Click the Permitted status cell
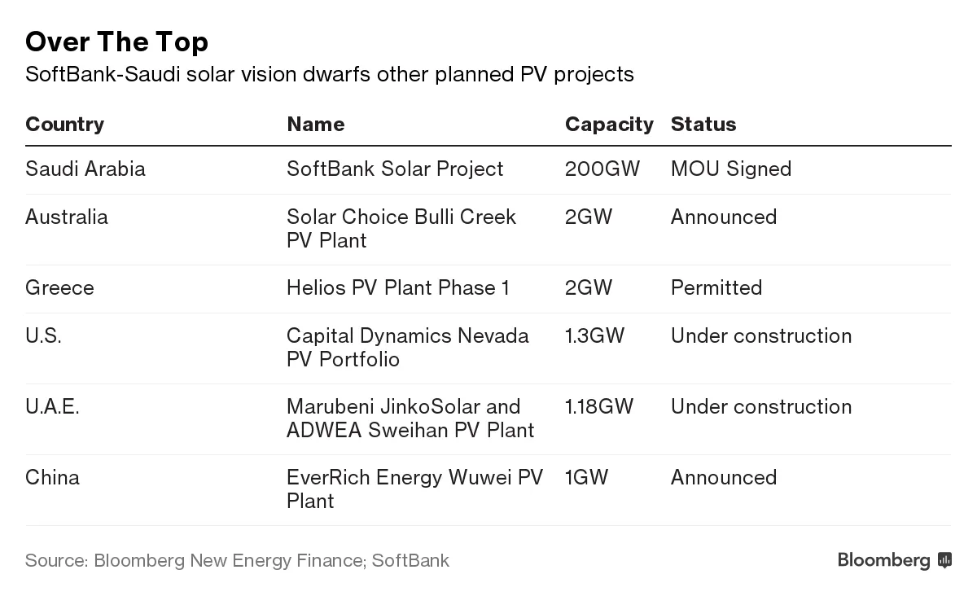The width and height of the screenshot is (977, 596). (x=716, y=287)
